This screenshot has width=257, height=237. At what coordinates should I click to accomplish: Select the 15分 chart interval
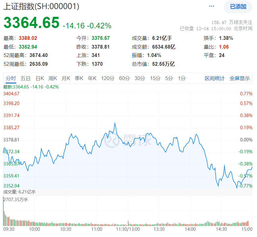(x=155, y=78)
